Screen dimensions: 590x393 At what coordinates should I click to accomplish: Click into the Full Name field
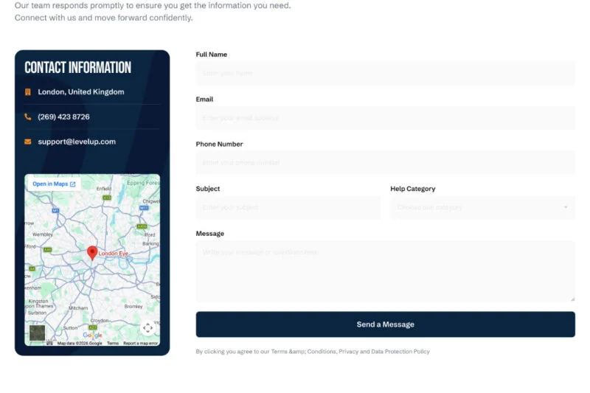[385, 73]
